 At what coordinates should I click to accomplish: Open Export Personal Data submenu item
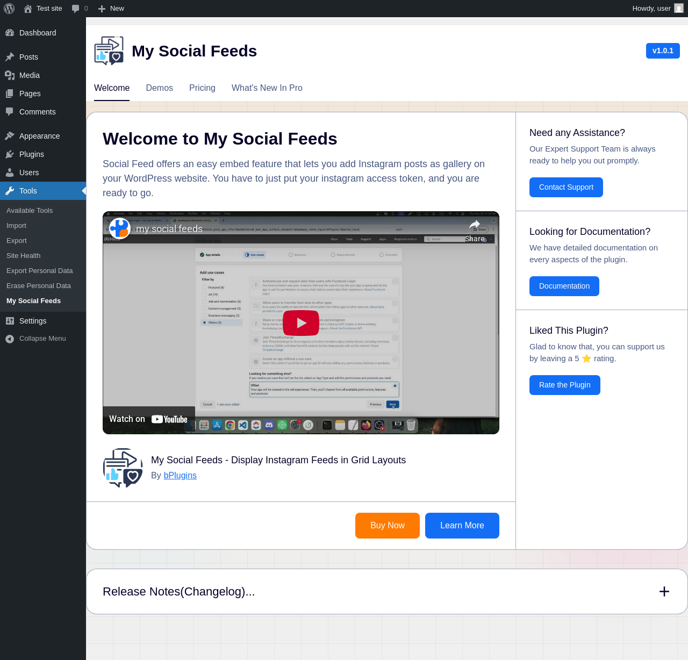40,271
